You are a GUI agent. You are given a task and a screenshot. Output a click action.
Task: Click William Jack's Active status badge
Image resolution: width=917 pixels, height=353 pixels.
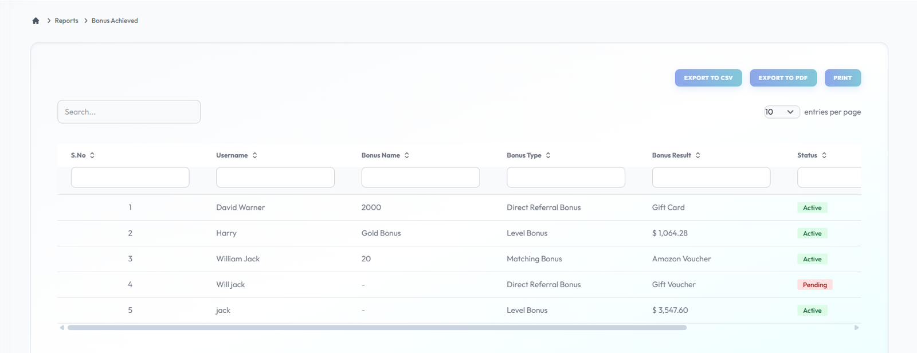tap(812, 260)
